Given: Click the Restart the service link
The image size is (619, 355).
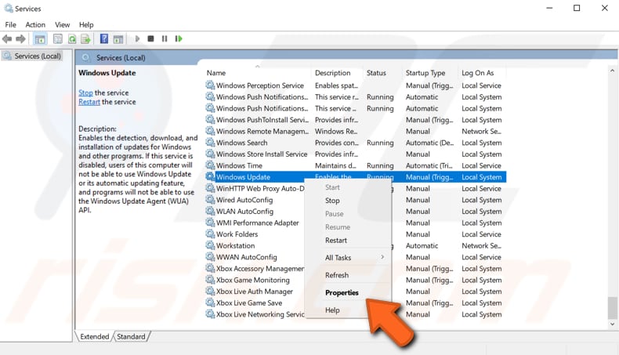Looking at the screenshot, I should (x=89, y=102).
